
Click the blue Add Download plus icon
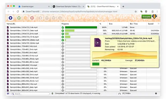[x=10, y=18]
